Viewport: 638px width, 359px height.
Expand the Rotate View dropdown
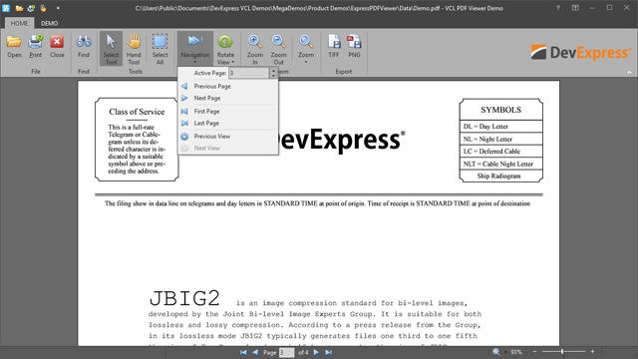tap(225, 49)
